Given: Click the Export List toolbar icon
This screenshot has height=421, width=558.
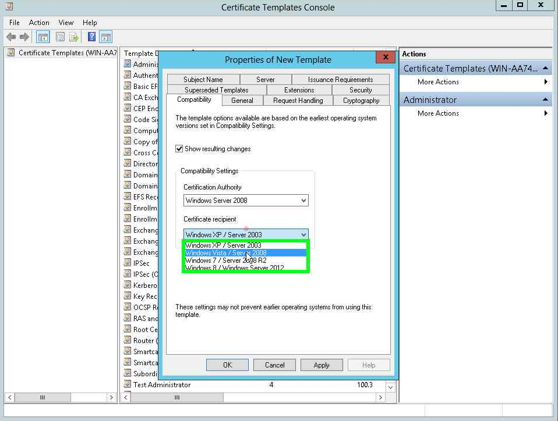Looking at the screenshot, I should point(73,37).
